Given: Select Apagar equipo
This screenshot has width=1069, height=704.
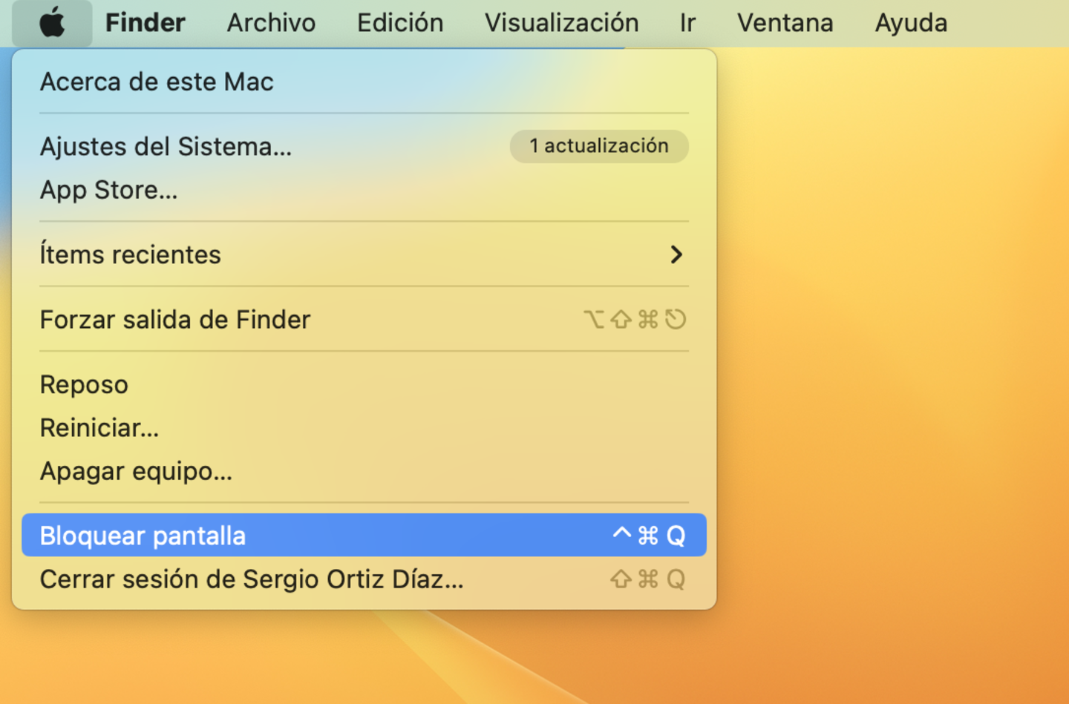Looking at the screenshot, I should click(364, 471).
